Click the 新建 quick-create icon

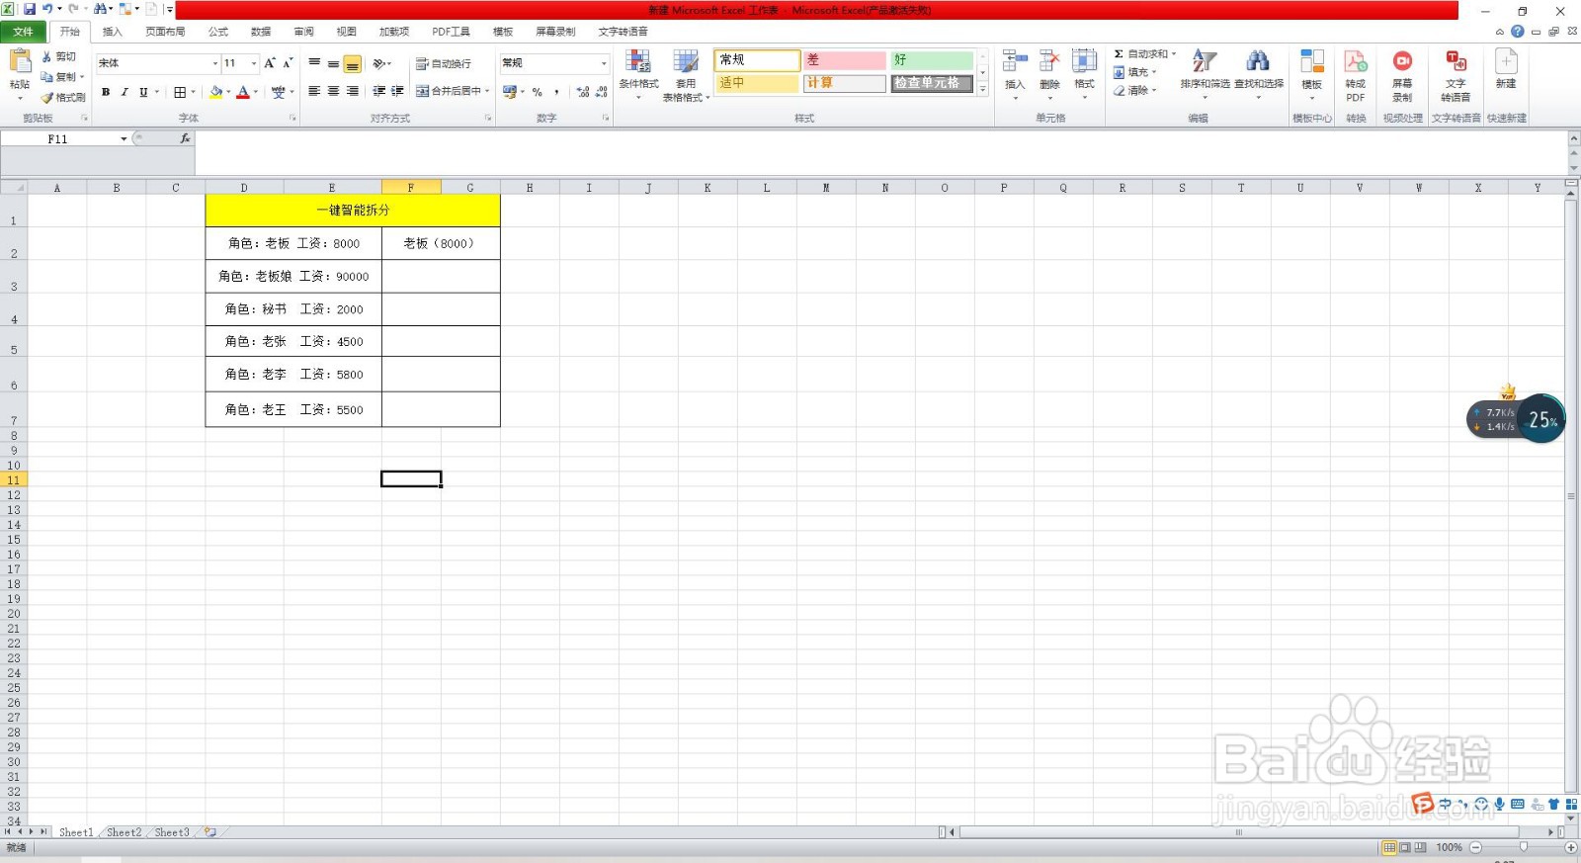1506,62
